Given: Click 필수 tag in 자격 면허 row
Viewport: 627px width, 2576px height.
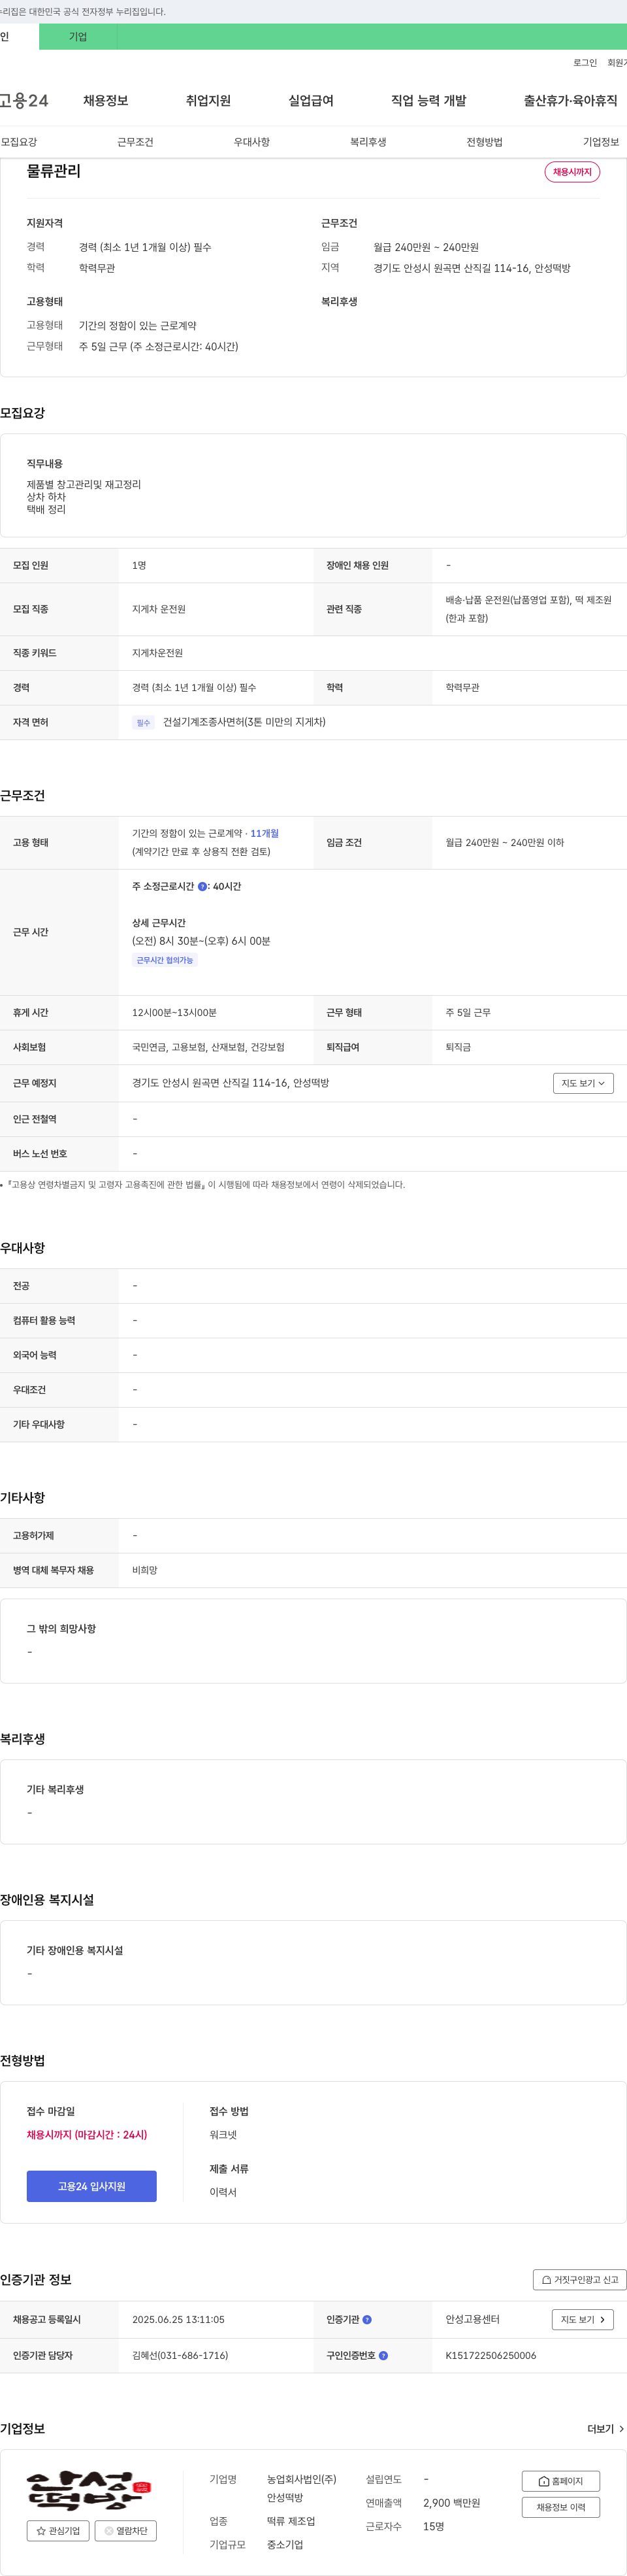Looking at the screenshot, I should pos(143,723).
